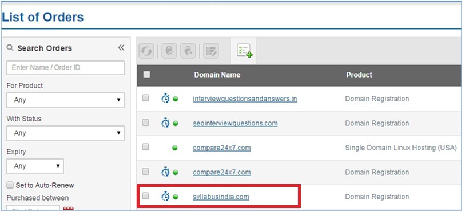
Task: Click Domain Registration cell for syllabusindia.com
Action: point(377,197)
